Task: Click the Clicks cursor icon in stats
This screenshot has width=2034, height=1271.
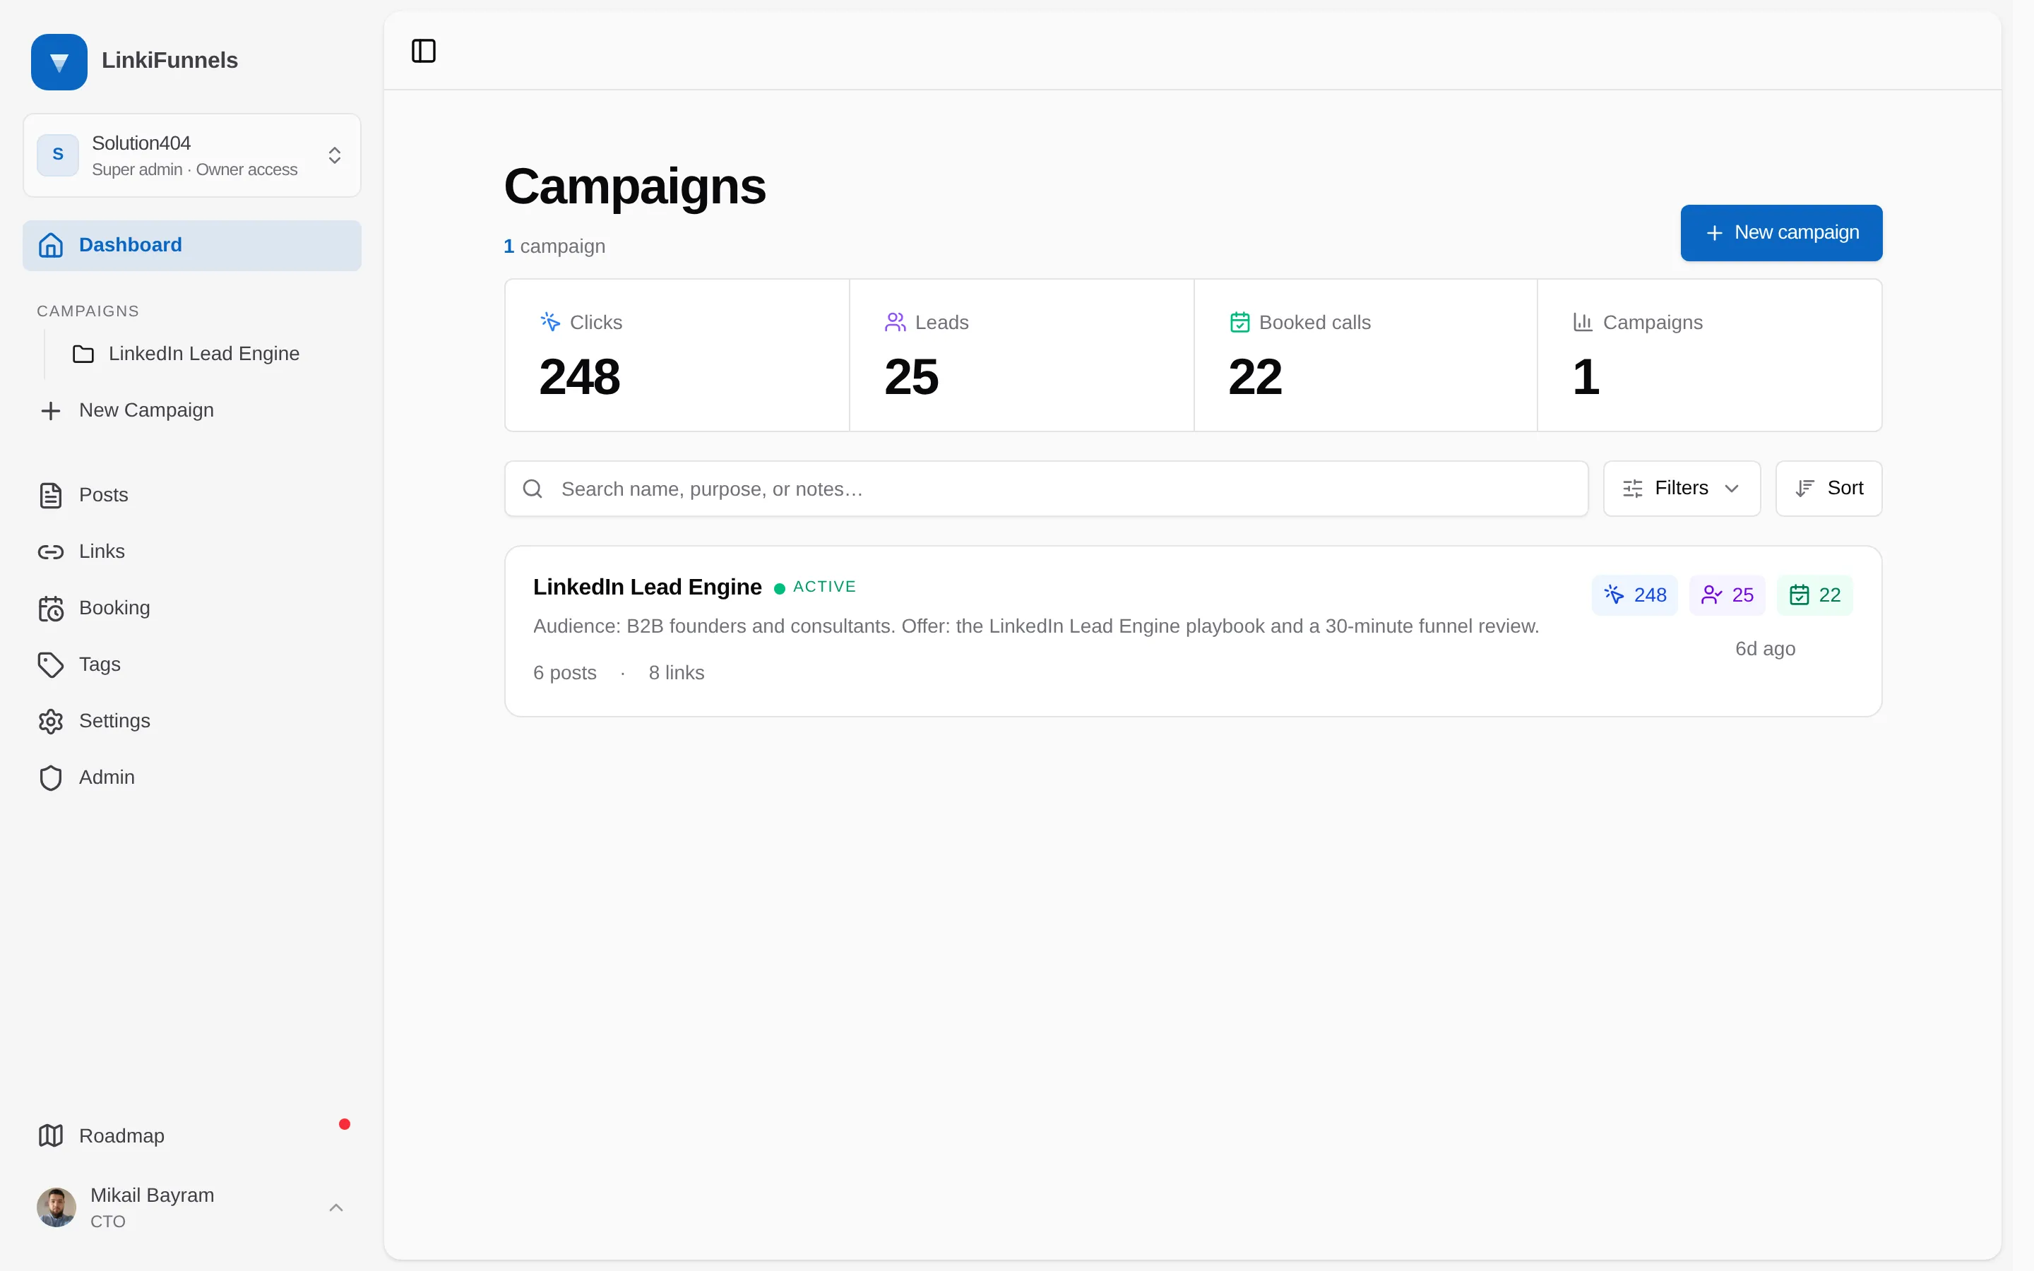Action: 549,322
